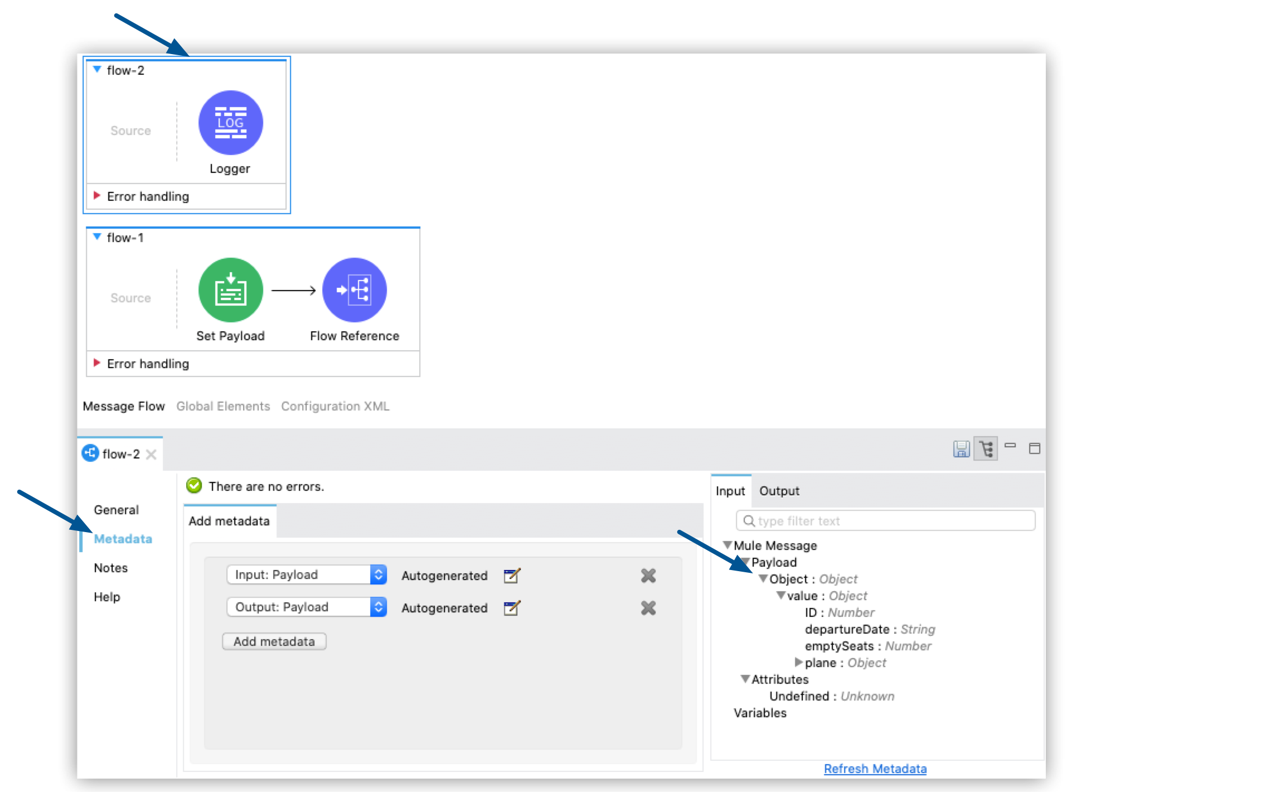Delete the Output: Payload metadata entry
The height and width of the screenshot is (792, 1271).
click(x=648, y=607)
